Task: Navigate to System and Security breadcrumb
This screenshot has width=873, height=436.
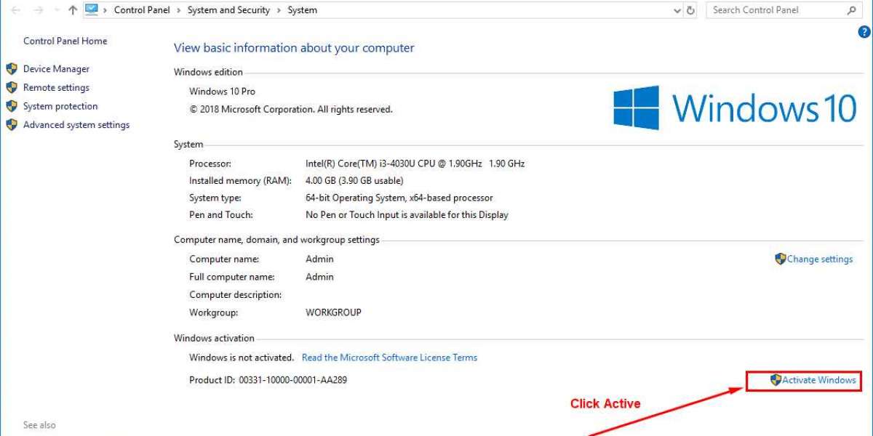Action: click(x=228, y=10)
